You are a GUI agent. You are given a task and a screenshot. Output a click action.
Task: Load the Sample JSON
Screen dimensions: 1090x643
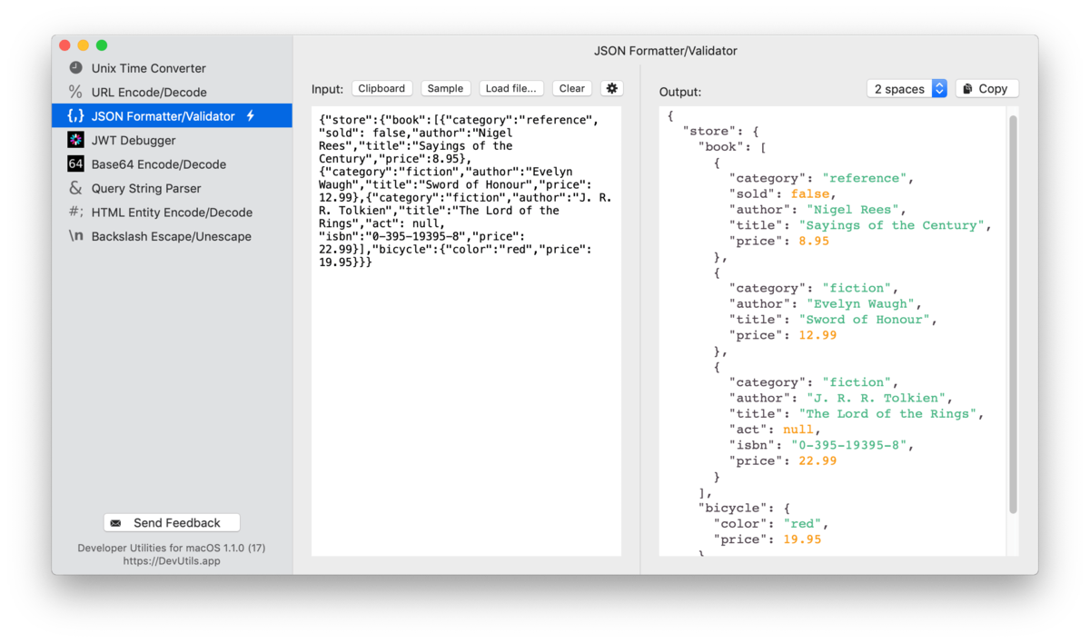point(445,88)
